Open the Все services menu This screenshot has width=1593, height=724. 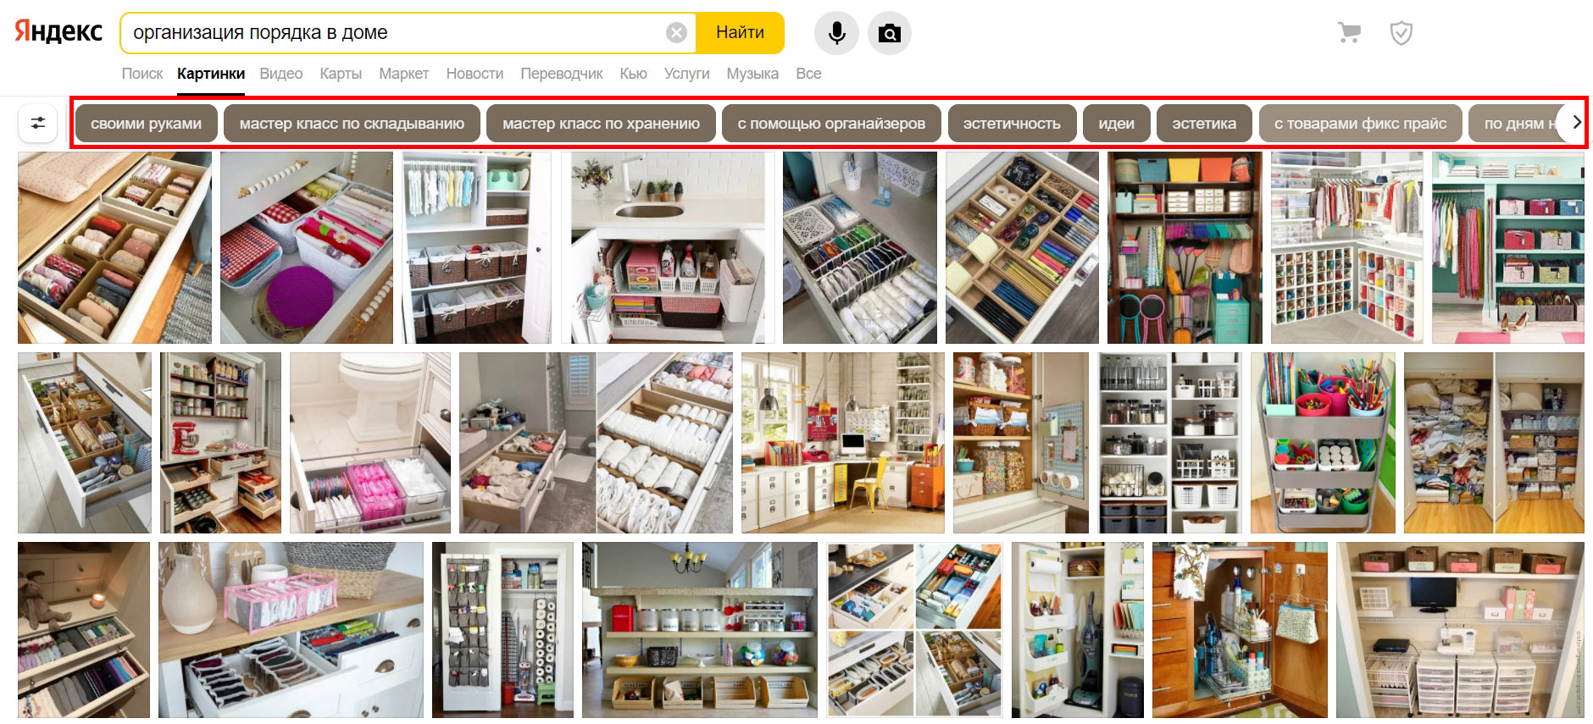coord(808,74)
